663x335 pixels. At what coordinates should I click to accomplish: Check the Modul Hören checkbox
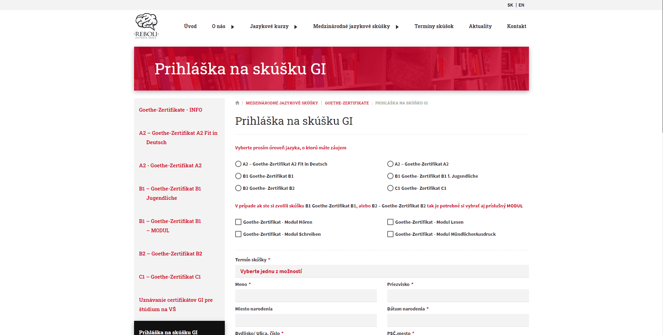click(238, 222)
